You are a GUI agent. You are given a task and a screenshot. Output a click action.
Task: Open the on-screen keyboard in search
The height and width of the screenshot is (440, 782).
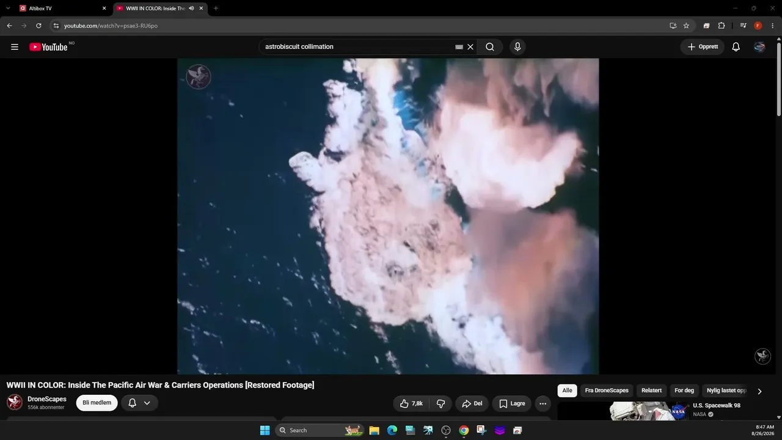pyautogui.click(x=459, y=47)
